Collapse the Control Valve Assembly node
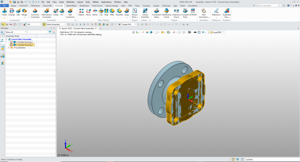300x162 pixels. (6, 39)
